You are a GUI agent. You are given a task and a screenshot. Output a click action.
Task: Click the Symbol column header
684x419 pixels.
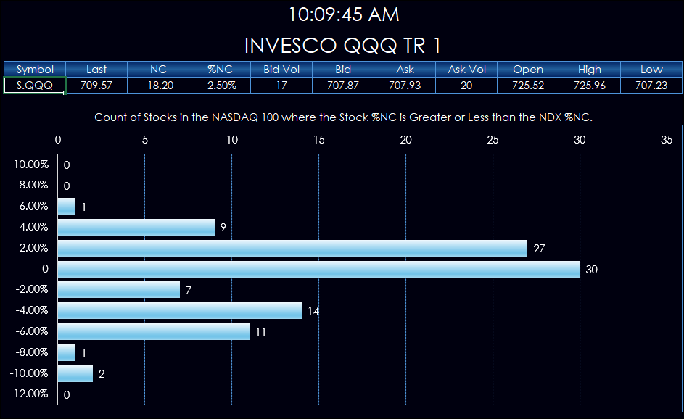pyautogui.click(x=35, y=70)
